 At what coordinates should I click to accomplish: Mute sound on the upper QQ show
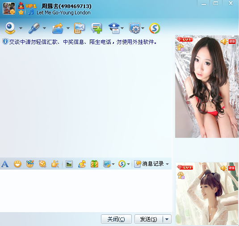point(224,42)
